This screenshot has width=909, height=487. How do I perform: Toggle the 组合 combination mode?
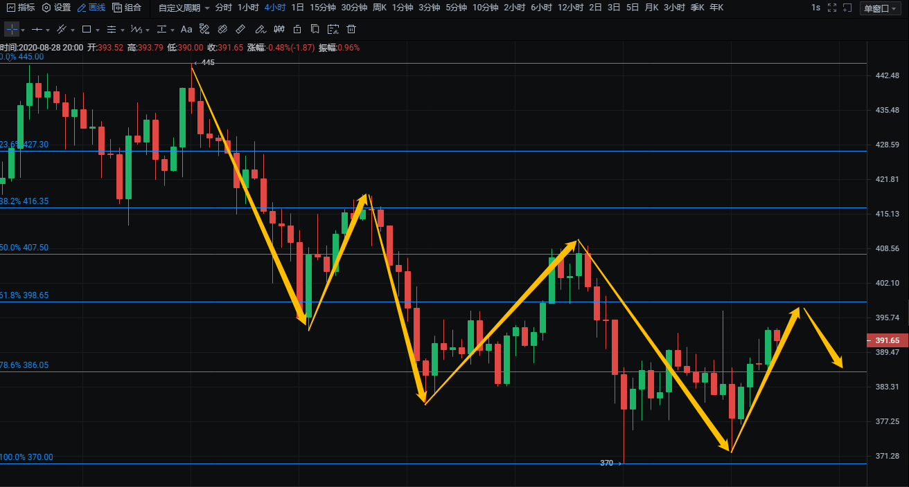coord(127,8)
